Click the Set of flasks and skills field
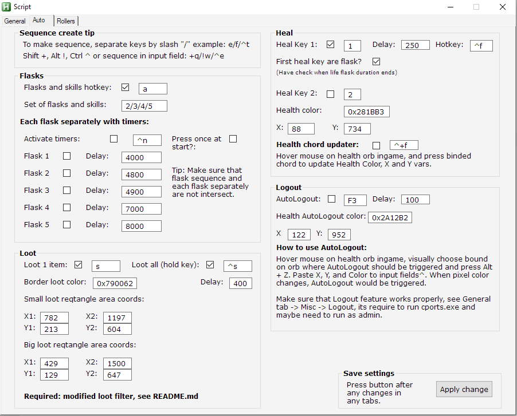Screen dimensions: 517x416 (x=144, y=106)
